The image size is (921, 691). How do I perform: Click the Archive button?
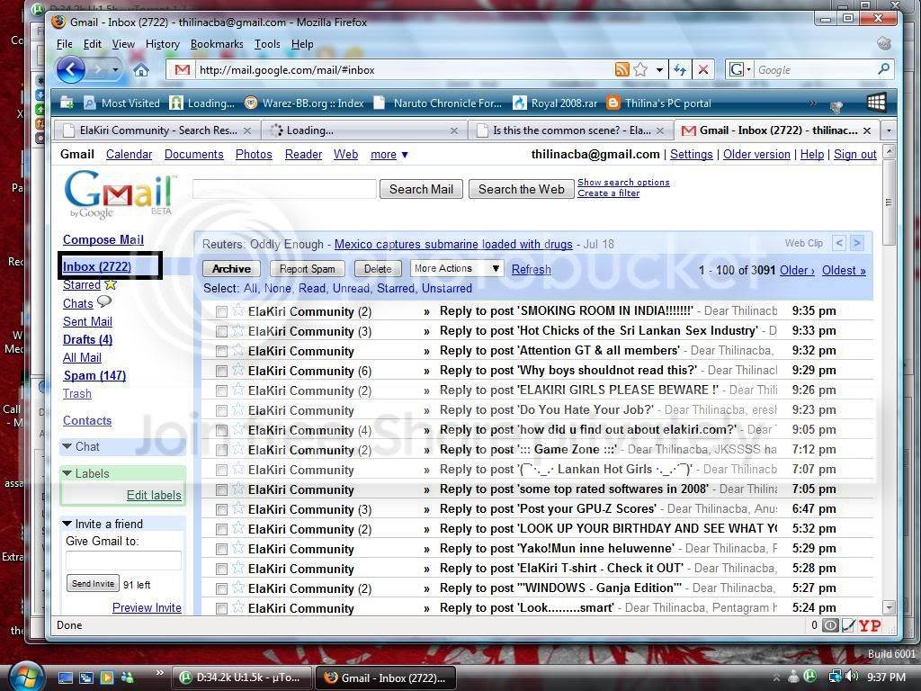pos(231,268)
